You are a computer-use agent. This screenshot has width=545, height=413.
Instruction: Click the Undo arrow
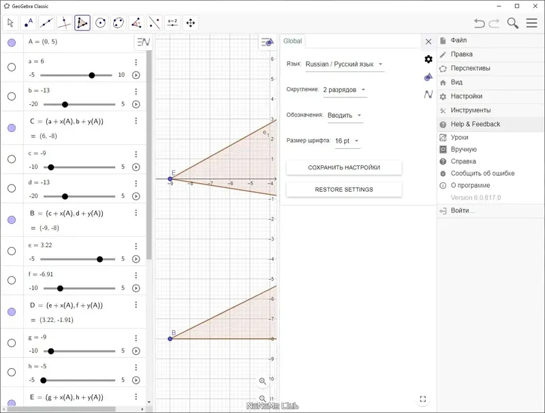pos(480,23)
